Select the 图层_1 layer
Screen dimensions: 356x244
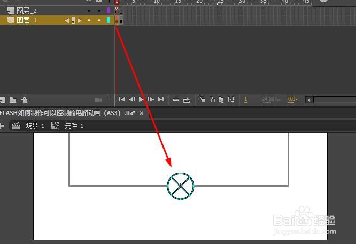[27, 20]
